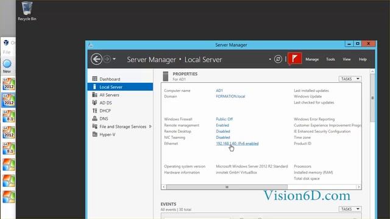
Task: Click the DNS role icon
Action: click(x=95, y=119)
